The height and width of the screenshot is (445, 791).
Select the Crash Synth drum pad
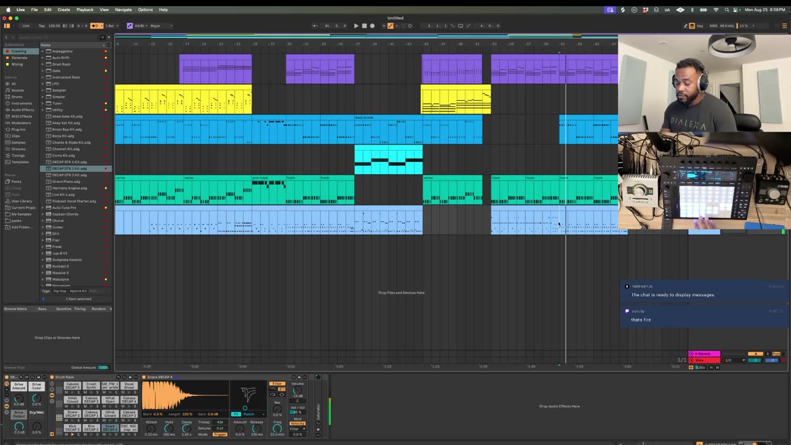click(x=91, y=386)
